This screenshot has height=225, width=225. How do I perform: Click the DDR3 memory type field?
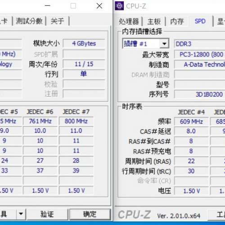coord(199,44)
